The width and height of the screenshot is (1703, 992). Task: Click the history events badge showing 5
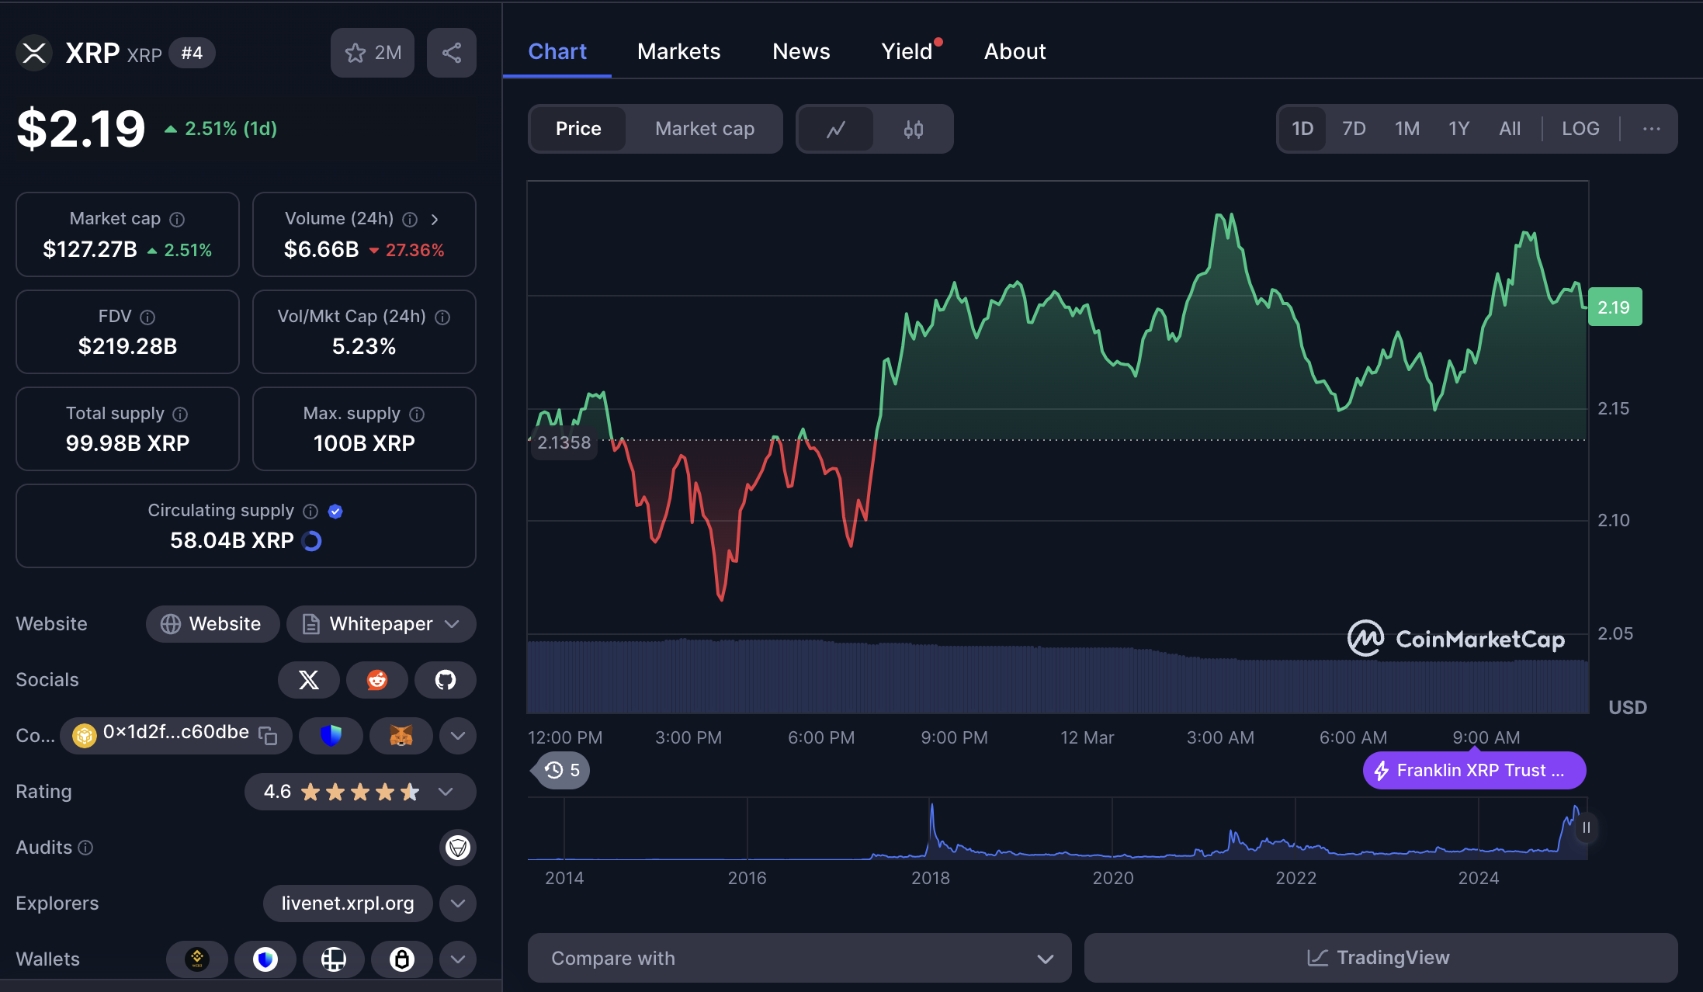coord(563,770)
